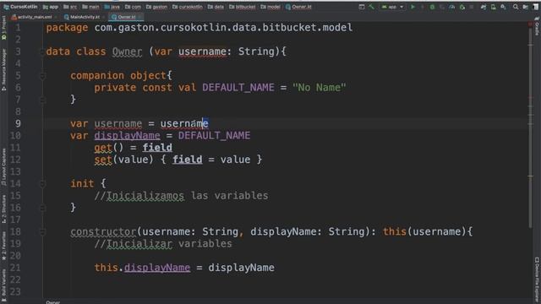Click the CursoKotlin project breadcrumb
Screen dimensions: 541x304
tap(20, 7)
